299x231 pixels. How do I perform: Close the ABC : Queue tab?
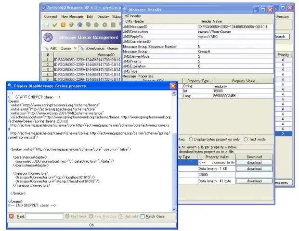coord(75,48)
